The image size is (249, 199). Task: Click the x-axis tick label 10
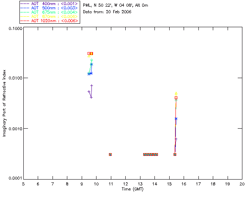click(x=96, y=184)
